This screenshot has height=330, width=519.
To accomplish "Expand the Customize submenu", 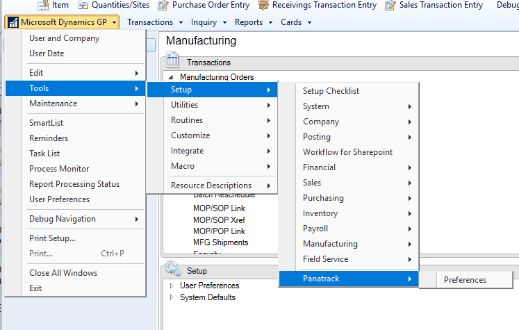I will click(212, 135).
